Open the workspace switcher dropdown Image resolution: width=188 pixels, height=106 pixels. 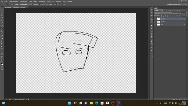[177, 4]
